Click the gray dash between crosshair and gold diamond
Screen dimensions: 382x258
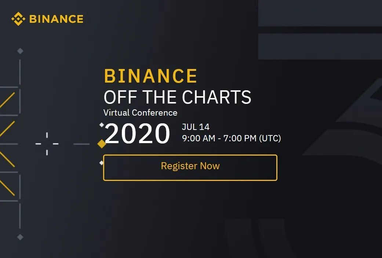pos(81,144)
